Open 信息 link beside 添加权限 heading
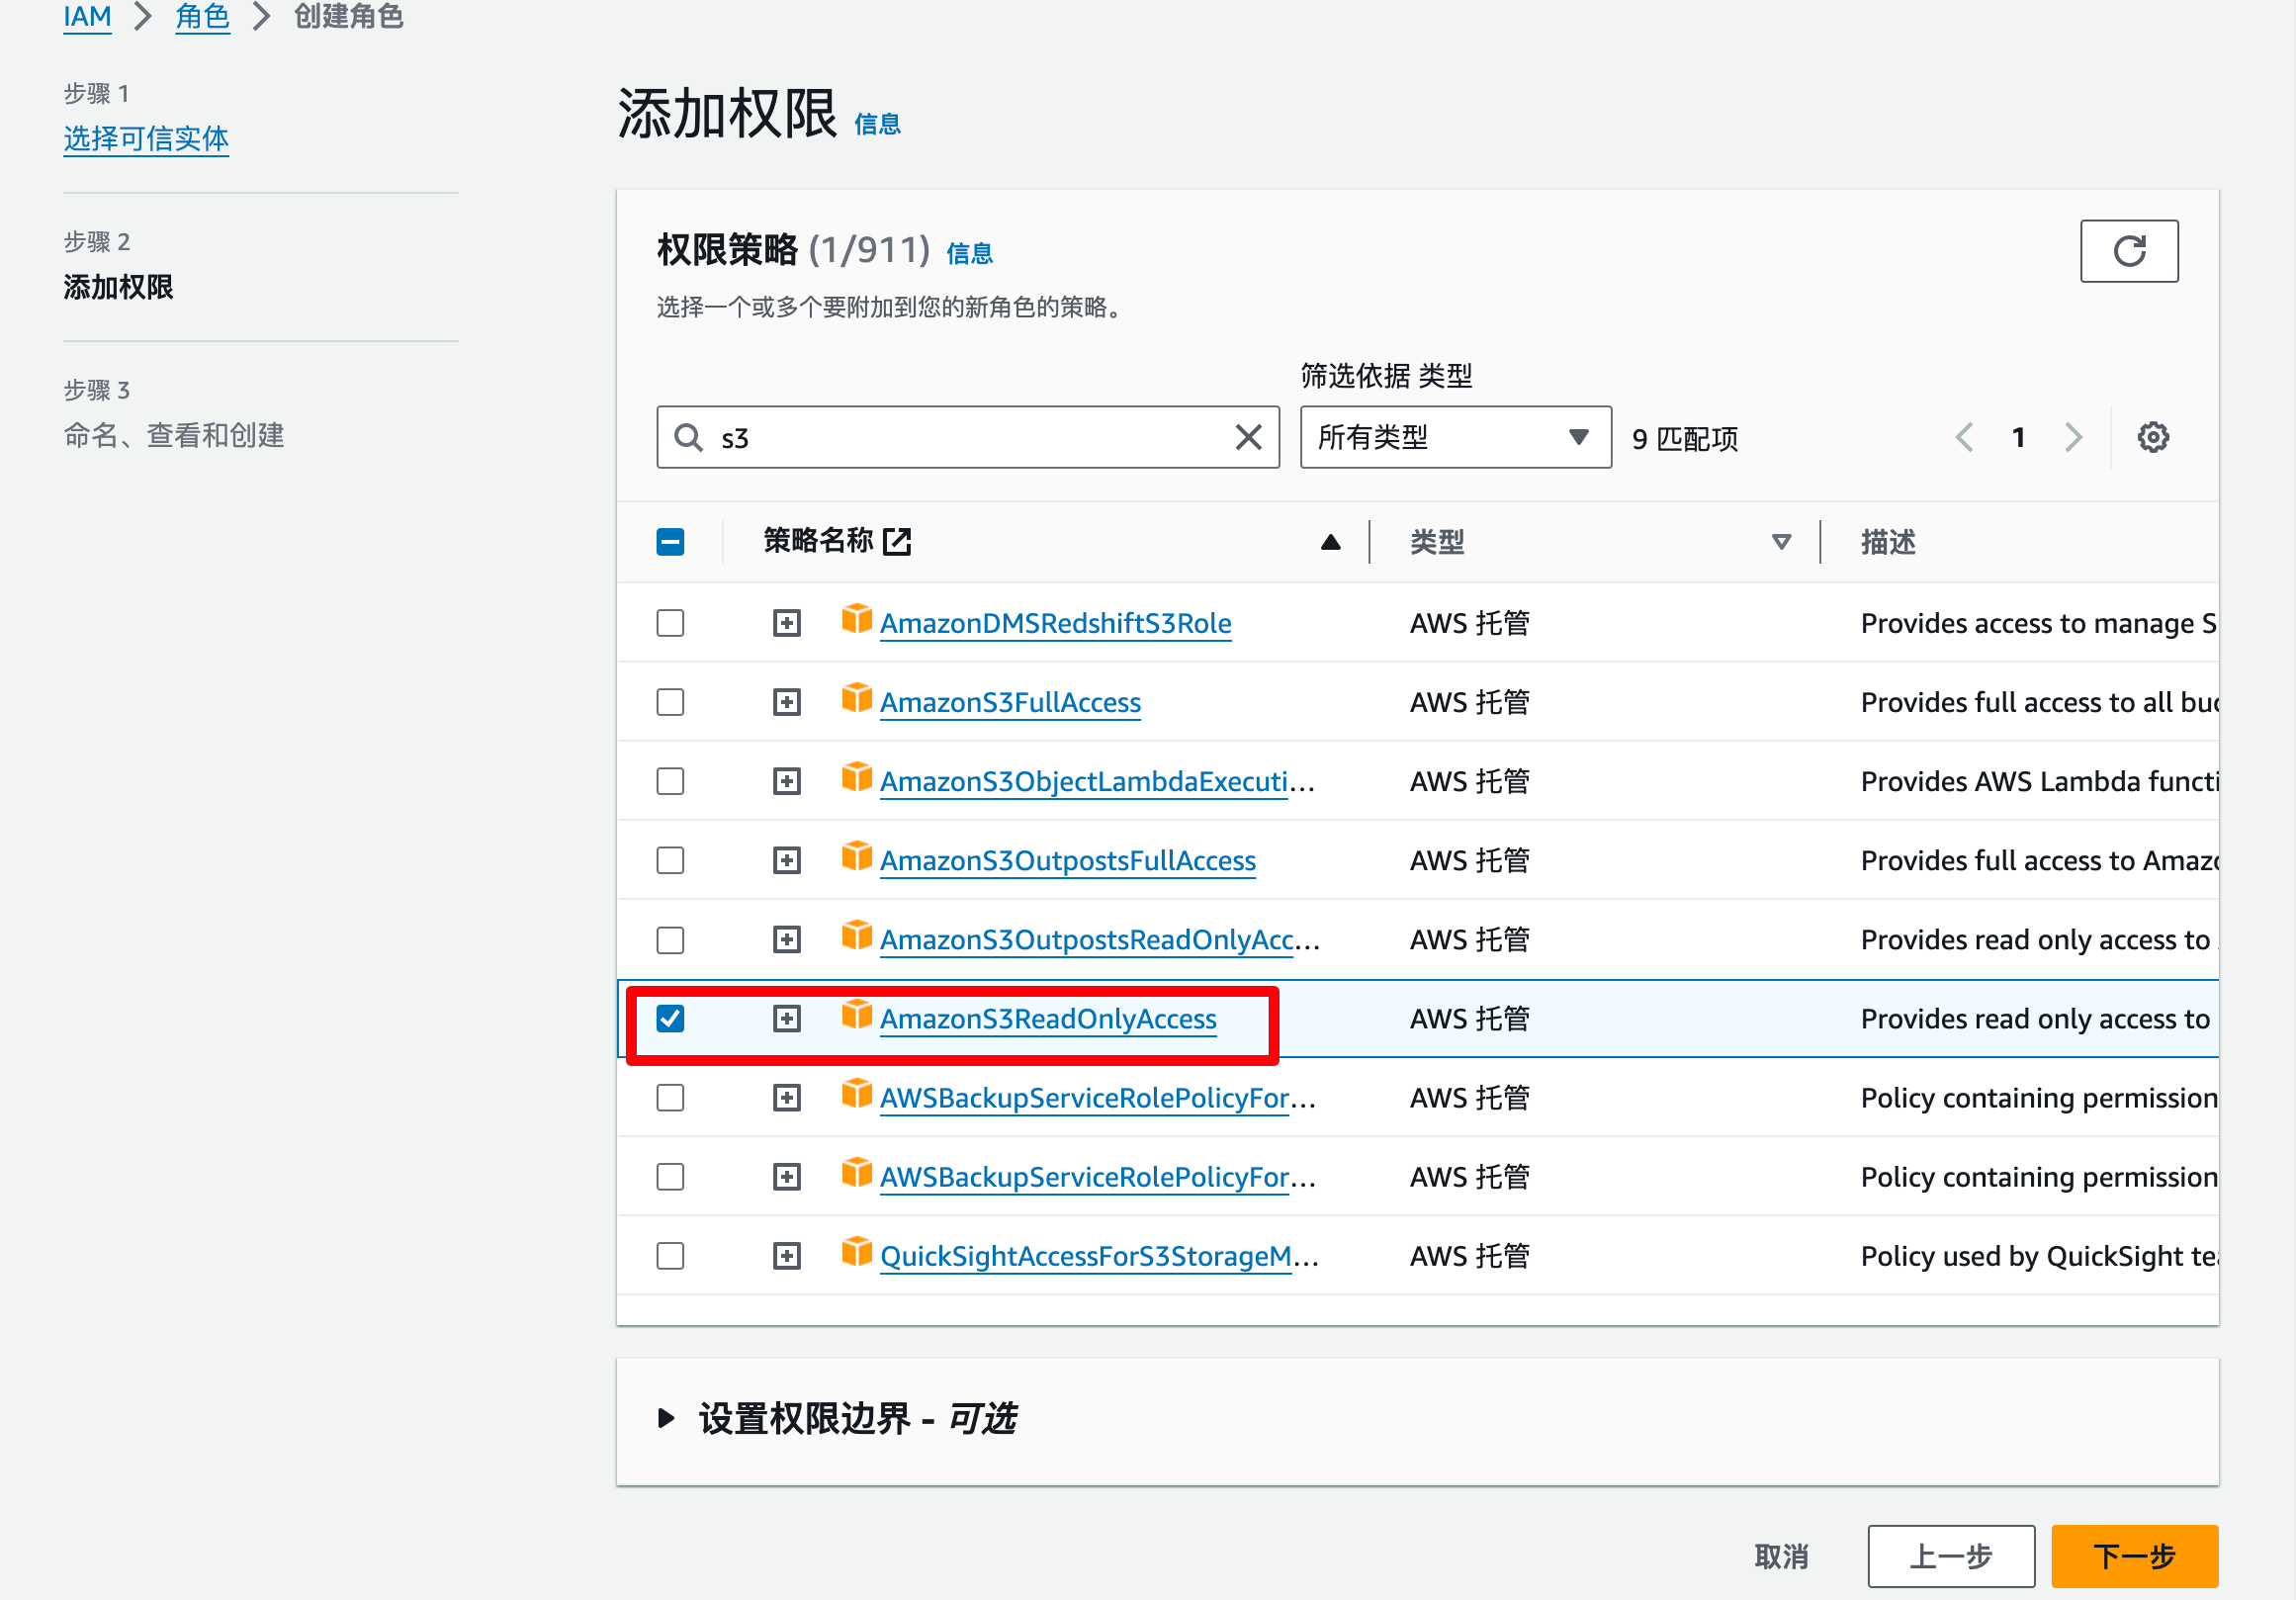Viewport: 2296px width, 1600px height. point(877,124)
